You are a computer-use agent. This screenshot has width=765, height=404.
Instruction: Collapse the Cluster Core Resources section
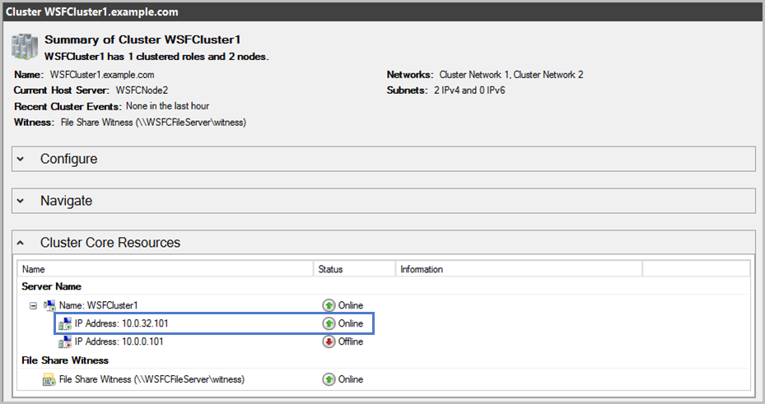(21, 243)
